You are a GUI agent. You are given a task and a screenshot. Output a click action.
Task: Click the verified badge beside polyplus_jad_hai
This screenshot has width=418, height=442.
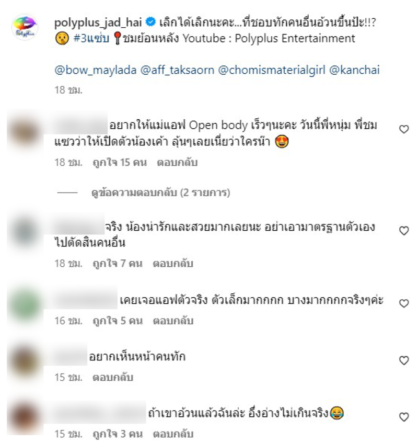tap(150, 22)
